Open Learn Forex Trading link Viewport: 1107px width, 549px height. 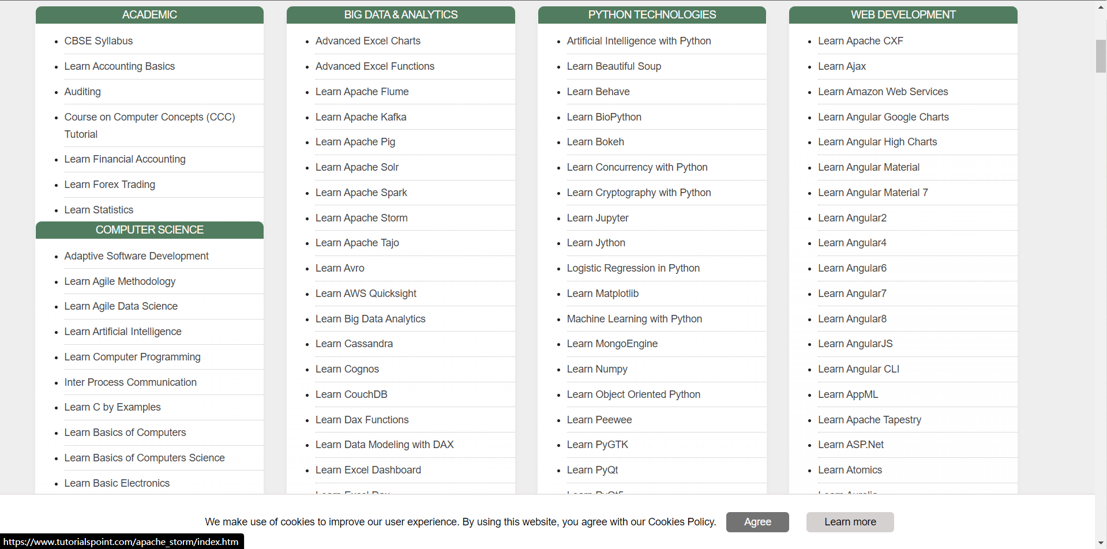(x=110, y=185)
